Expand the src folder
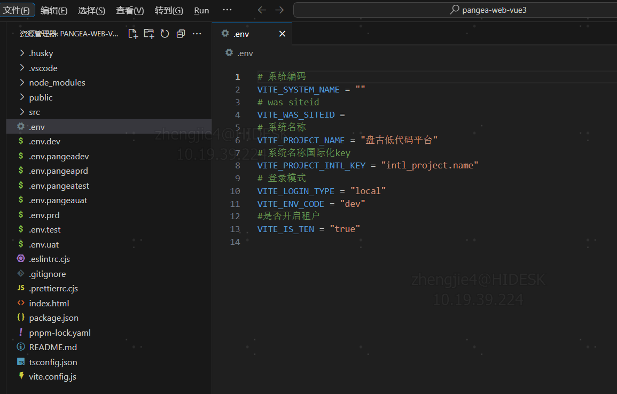 pos(22,112)
